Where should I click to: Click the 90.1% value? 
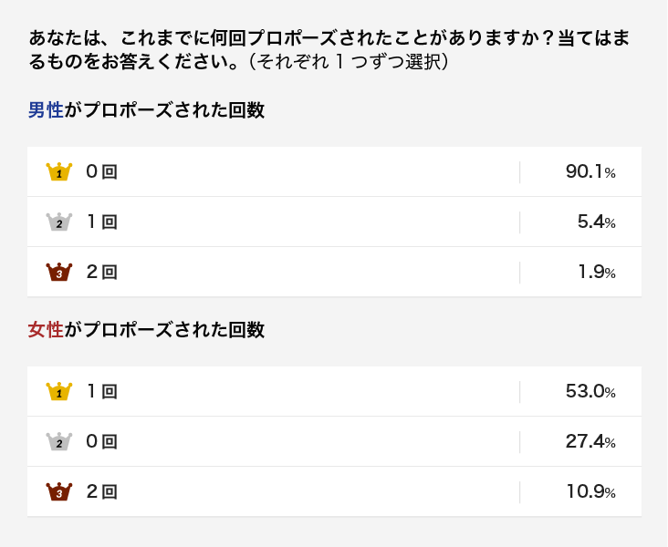click(590, 171)
